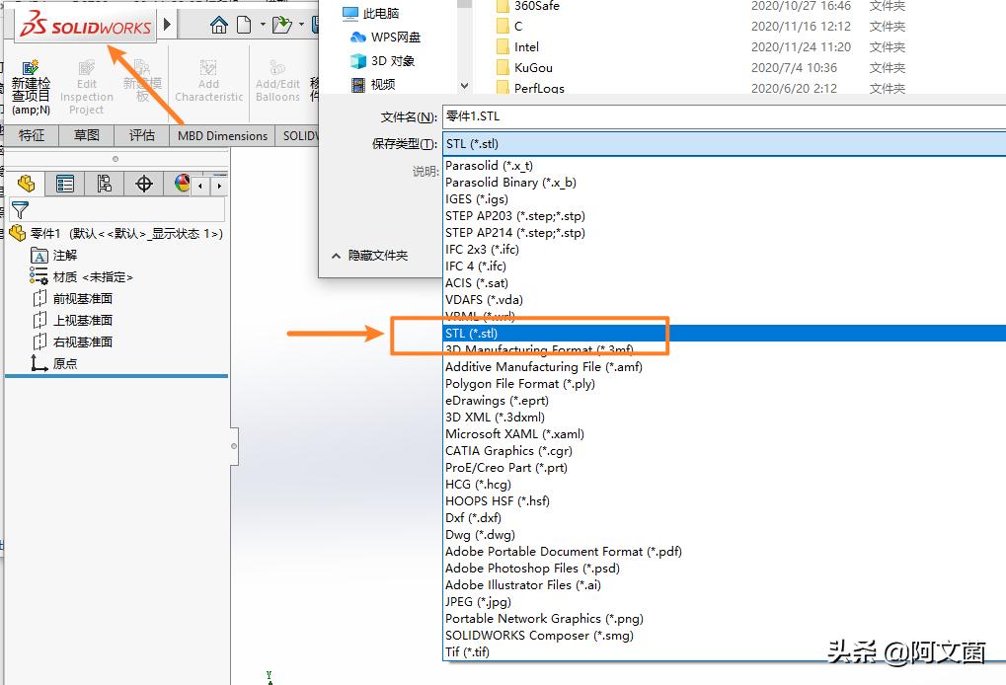
Task: Select the folder named C
Action: 510,27
